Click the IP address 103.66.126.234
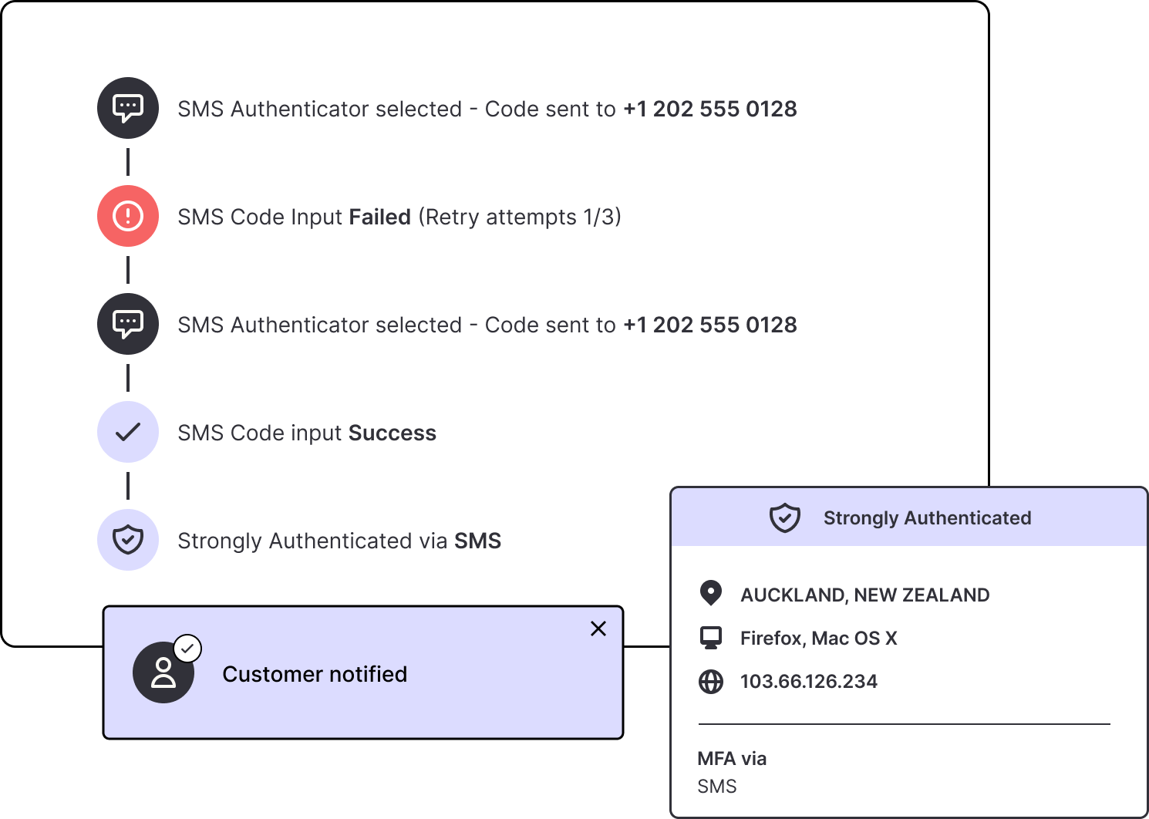This screenshot has height=819, width=1149. 808,681
